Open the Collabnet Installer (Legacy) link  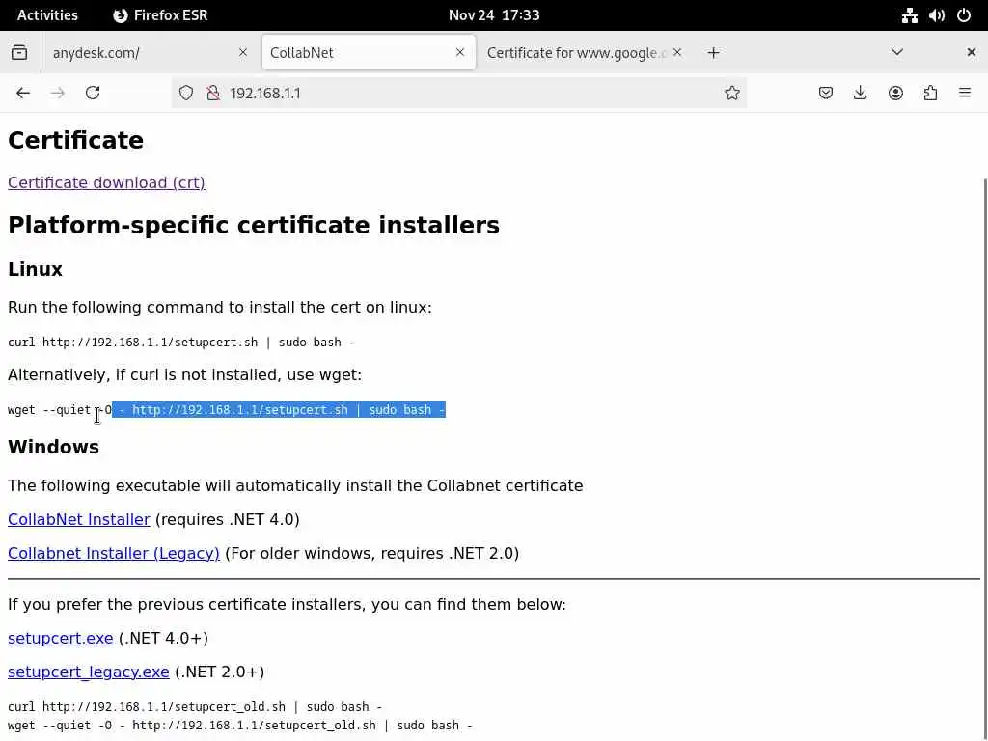click(114, 553)
